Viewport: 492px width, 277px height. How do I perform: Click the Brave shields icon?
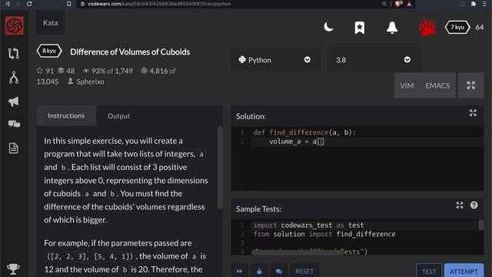pos(398,4)
